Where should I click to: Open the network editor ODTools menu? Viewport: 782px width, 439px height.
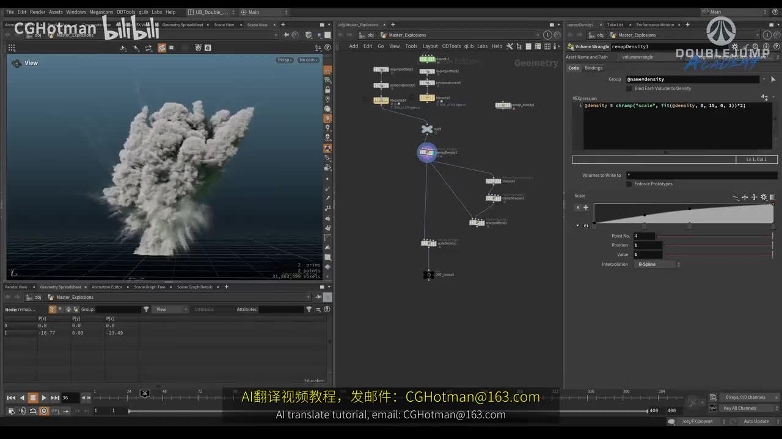pos(451,46)
